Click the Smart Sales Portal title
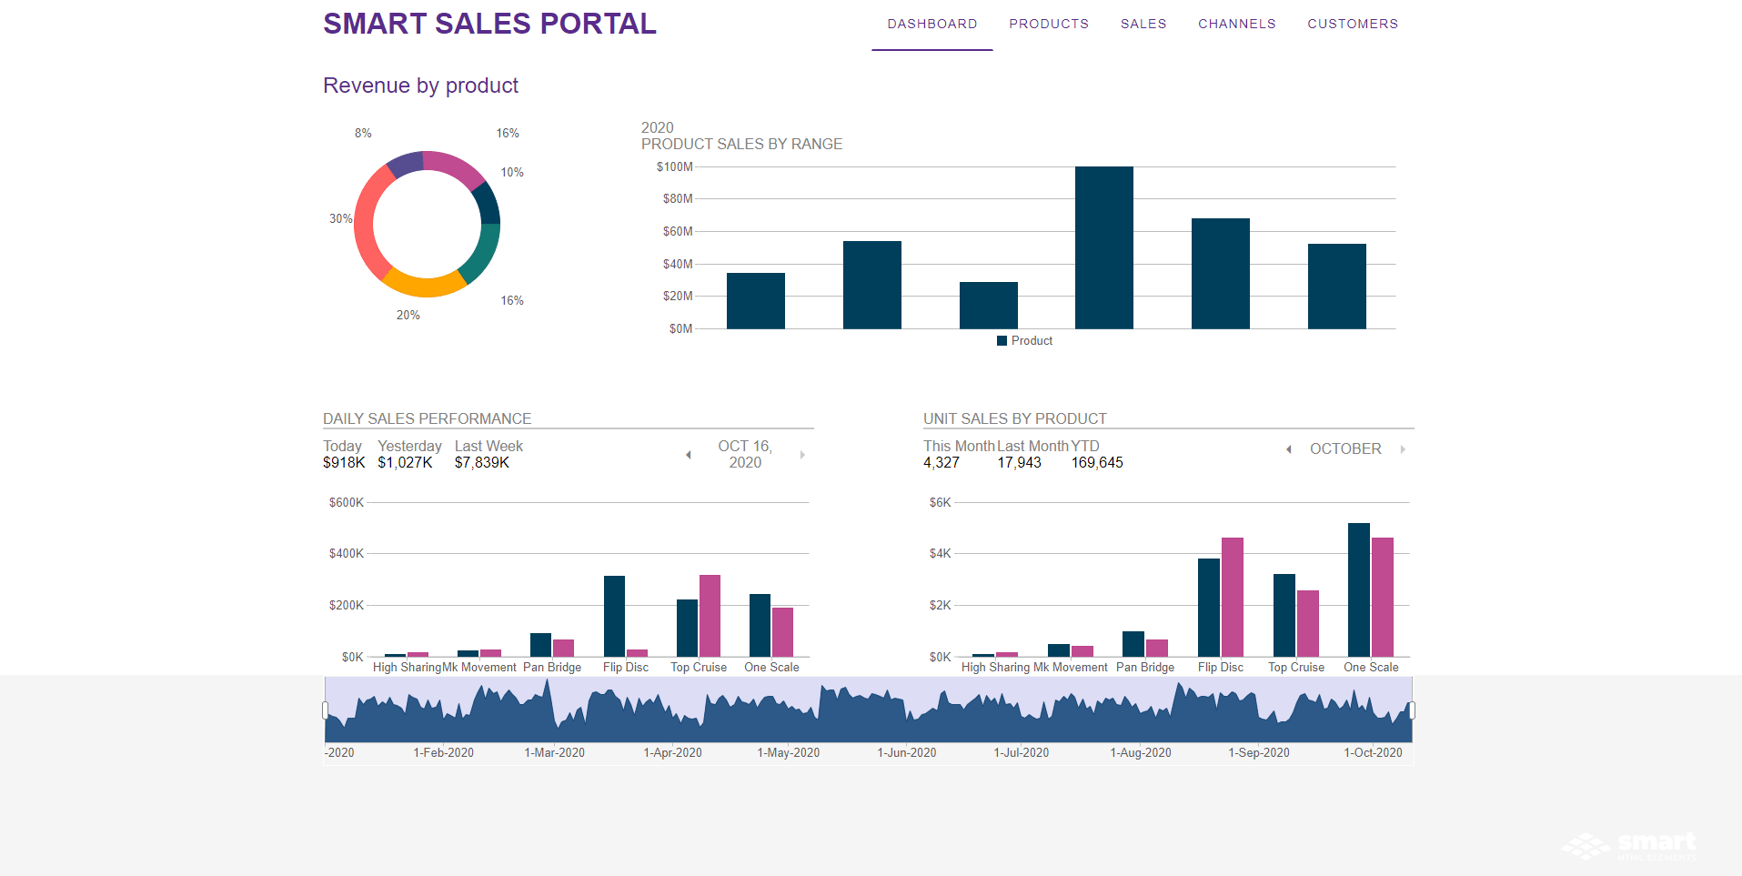Viewport: 1742px width, 876px height. click(489, 25)
